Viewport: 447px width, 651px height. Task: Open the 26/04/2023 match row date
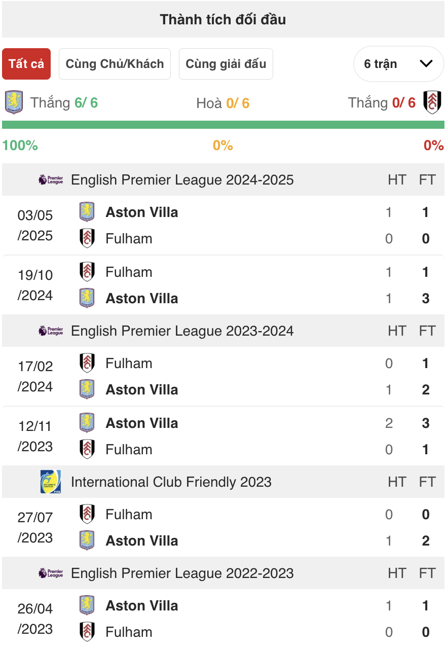coord(35,619)
